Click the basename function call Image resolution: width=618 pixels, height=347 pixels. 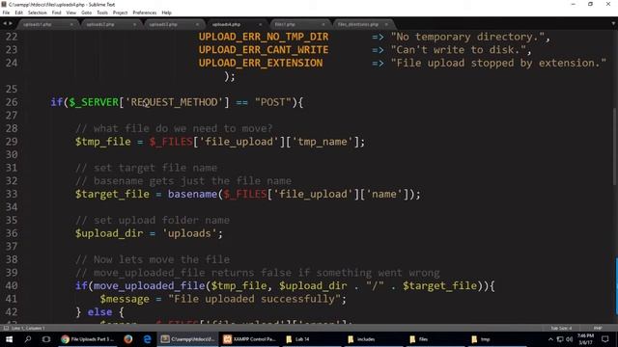coord(192,194)
